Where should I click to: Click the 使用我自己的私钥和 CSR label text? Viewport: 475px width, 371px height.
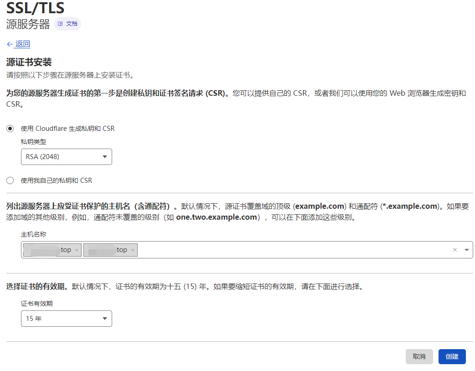coord(57,180)
